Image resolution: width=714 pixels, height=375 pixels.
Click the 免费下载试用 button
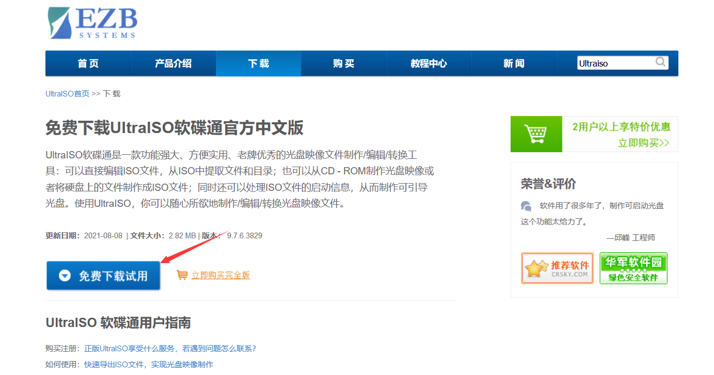[x=103, y=276]
